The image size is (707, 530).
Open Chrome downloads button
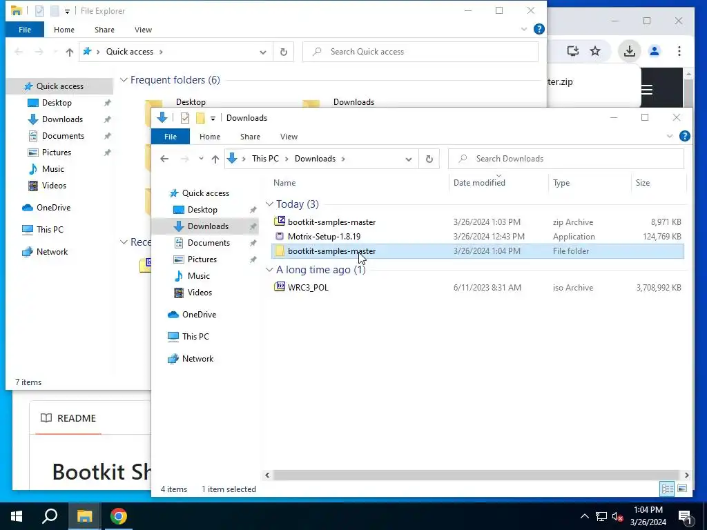point(629,51)
